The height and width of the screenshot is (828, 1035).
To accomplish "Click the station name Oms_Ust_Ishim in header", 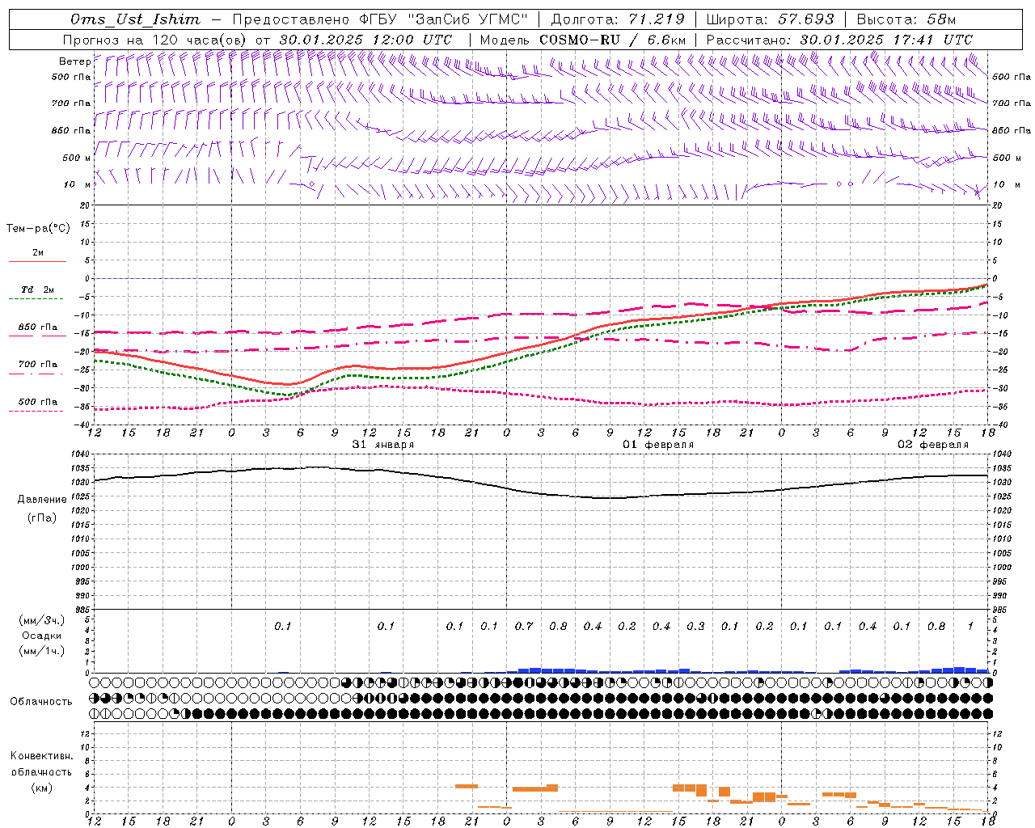I will coord(135,19).
